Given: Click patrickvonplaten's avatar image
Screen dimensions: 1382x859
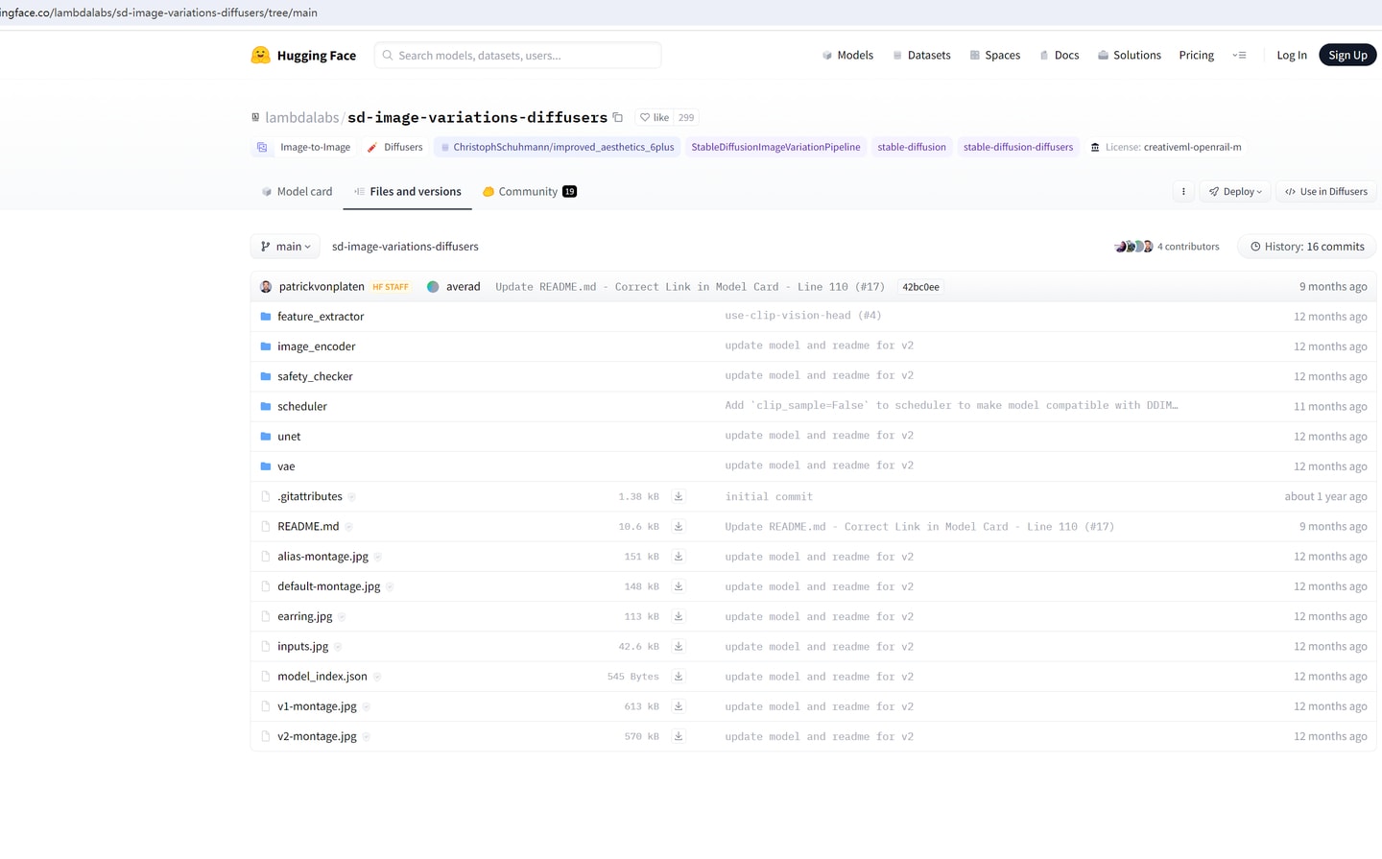Looking at the screenshot, I should tap(266, 287).
